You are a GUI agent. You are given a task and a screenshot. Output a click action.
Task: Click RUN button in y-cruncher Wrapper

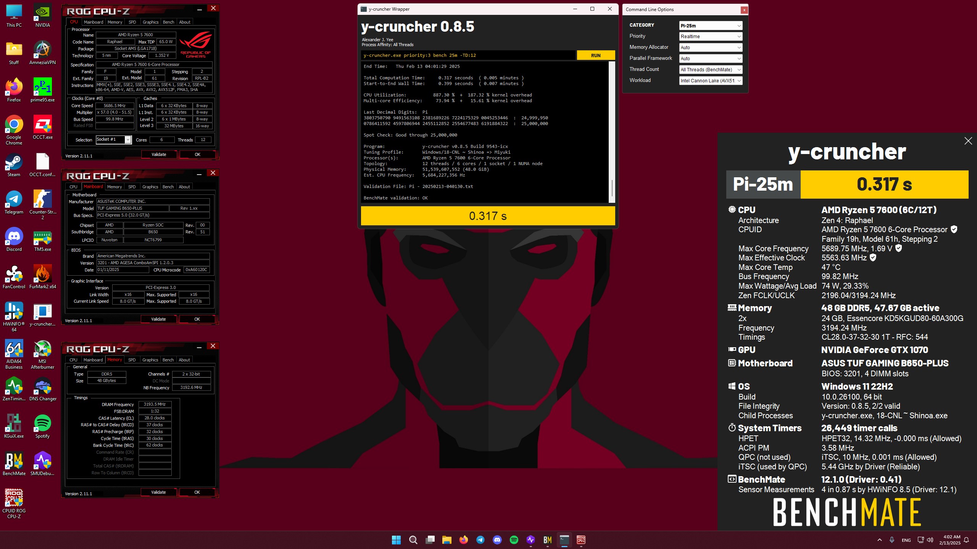[x=596, y=55]
